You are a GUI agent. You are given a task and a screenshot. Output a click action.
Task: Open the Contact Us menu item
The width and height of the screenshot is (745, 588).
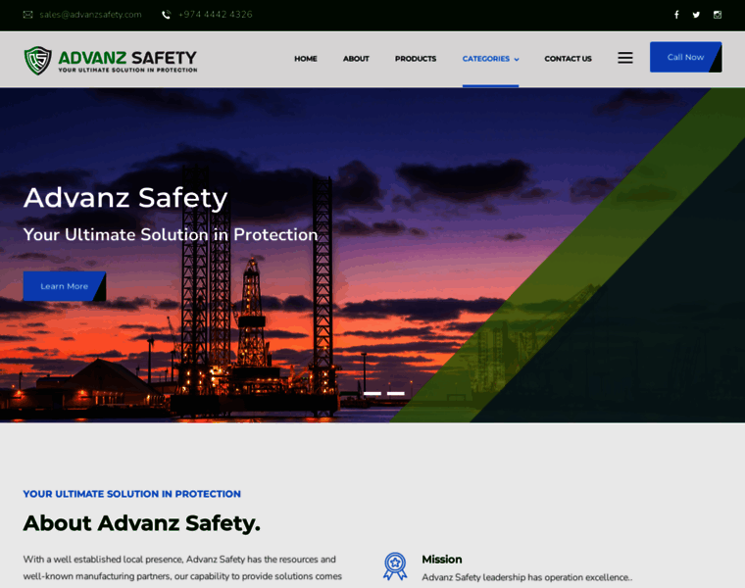click(x=568, y=59)
